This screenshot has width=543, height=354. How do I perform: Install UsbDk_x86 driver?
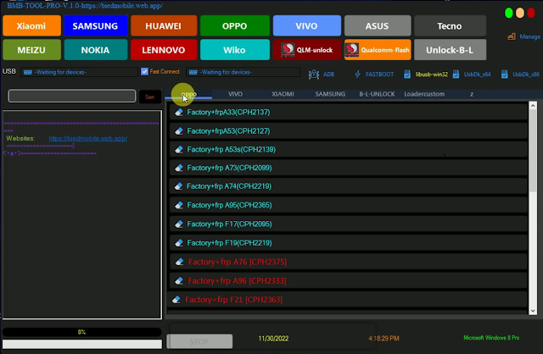coord(520,75)
